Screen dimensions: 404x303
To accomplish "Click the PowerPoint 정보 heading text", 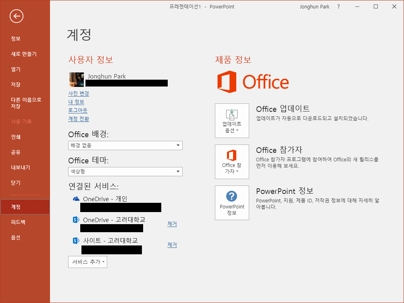I will tap(285, 191).
